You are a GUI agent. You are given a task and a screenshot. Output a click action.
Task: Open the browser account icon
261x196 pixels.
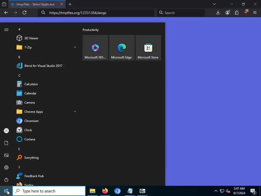tap(227, 13)
